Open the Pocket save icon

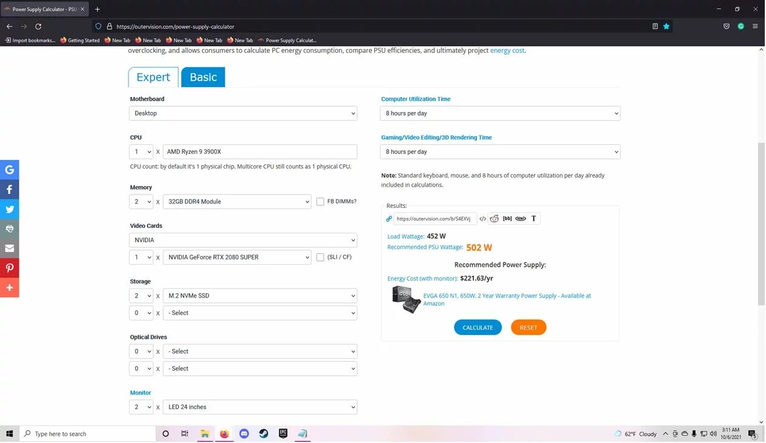point(727,26)
